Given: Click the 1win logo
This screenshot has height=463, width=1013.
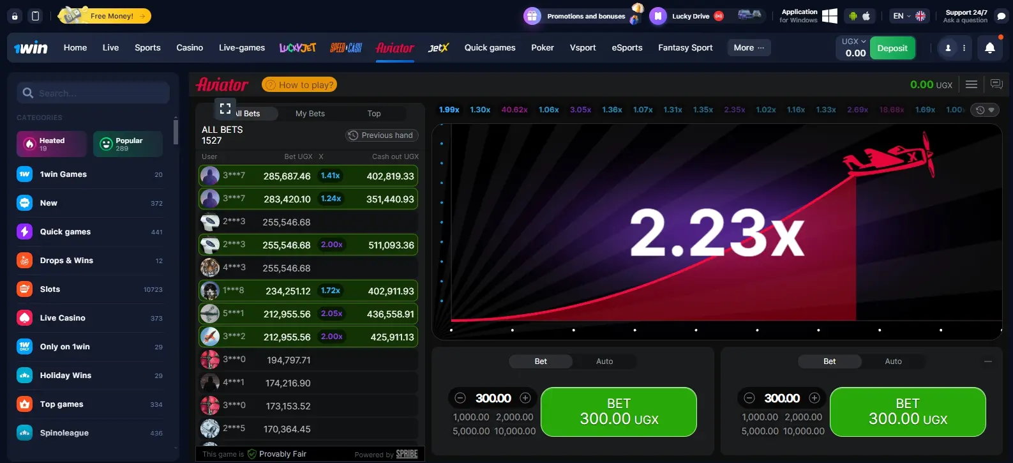Looking at the screenshot, I should tap(31, 48).
